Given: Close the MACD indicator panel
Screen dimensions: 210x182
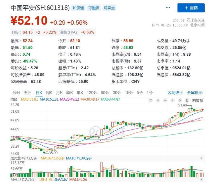Looking at the screenshot, I should click(x=201, y=179).
